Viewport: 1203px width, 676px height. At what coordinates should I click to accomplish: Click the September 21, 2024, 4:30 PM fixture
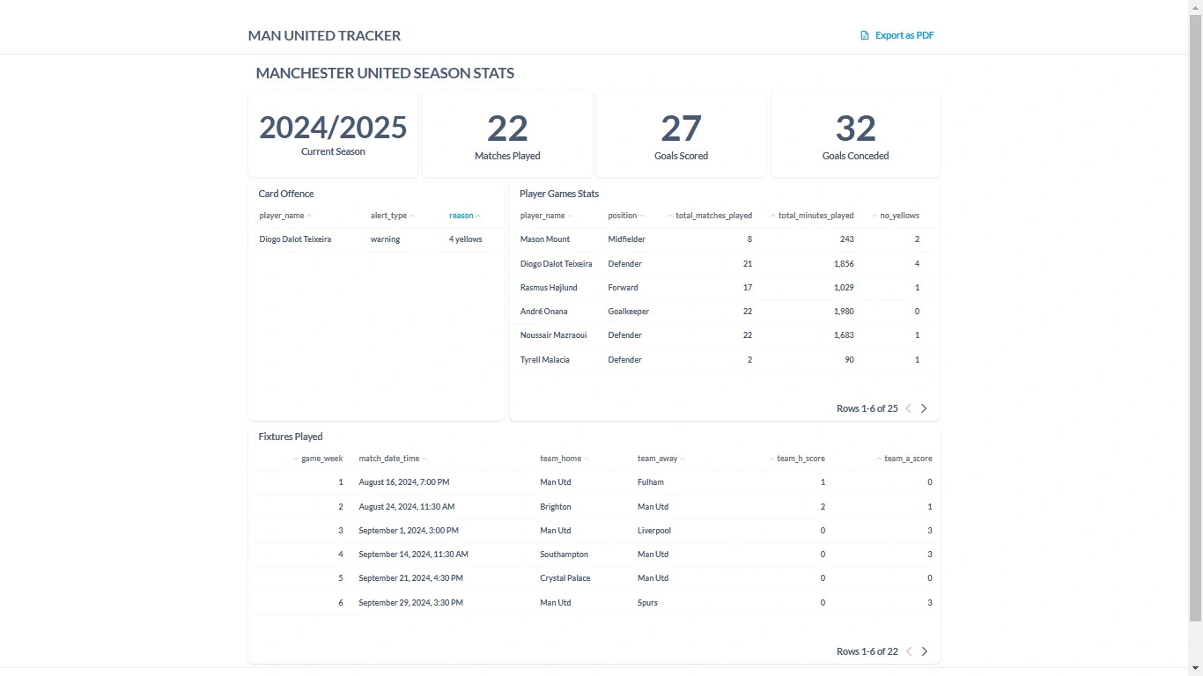tap(410, 578)
